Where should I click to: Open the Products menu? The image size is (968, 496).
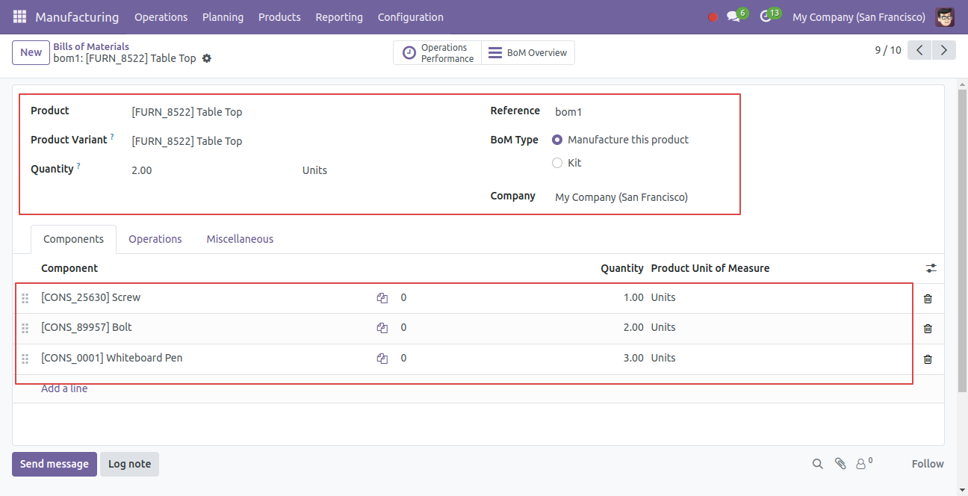click(279, 17)
